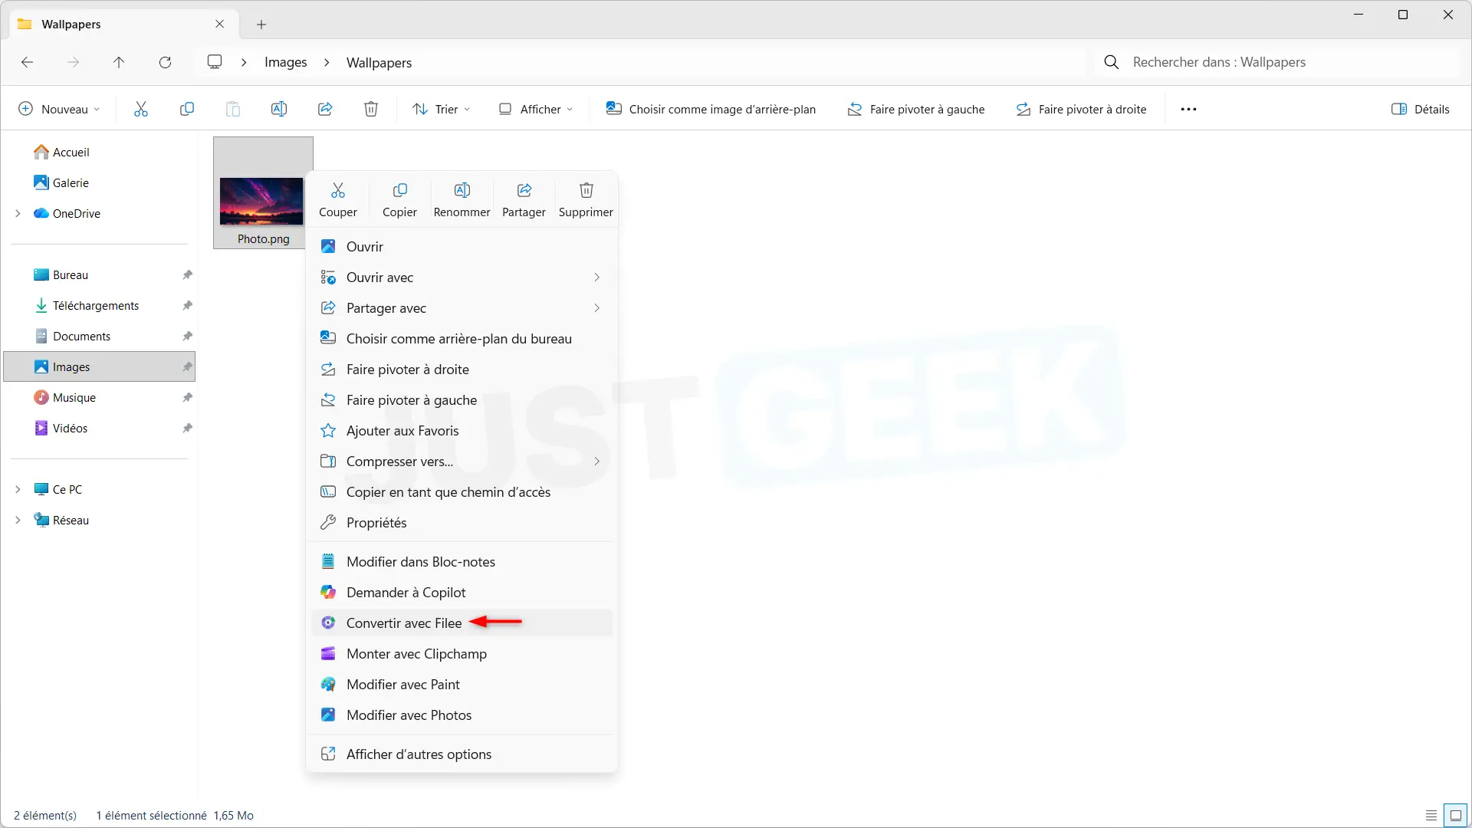Viewport: 1472px width, 828px height.
Task: Select Ouvrir avec submenu
Action: tap(462, 277)
